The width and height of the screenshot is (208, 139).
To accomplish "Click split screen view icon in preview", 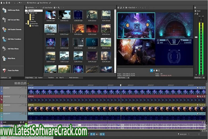I will pos(126,8).
